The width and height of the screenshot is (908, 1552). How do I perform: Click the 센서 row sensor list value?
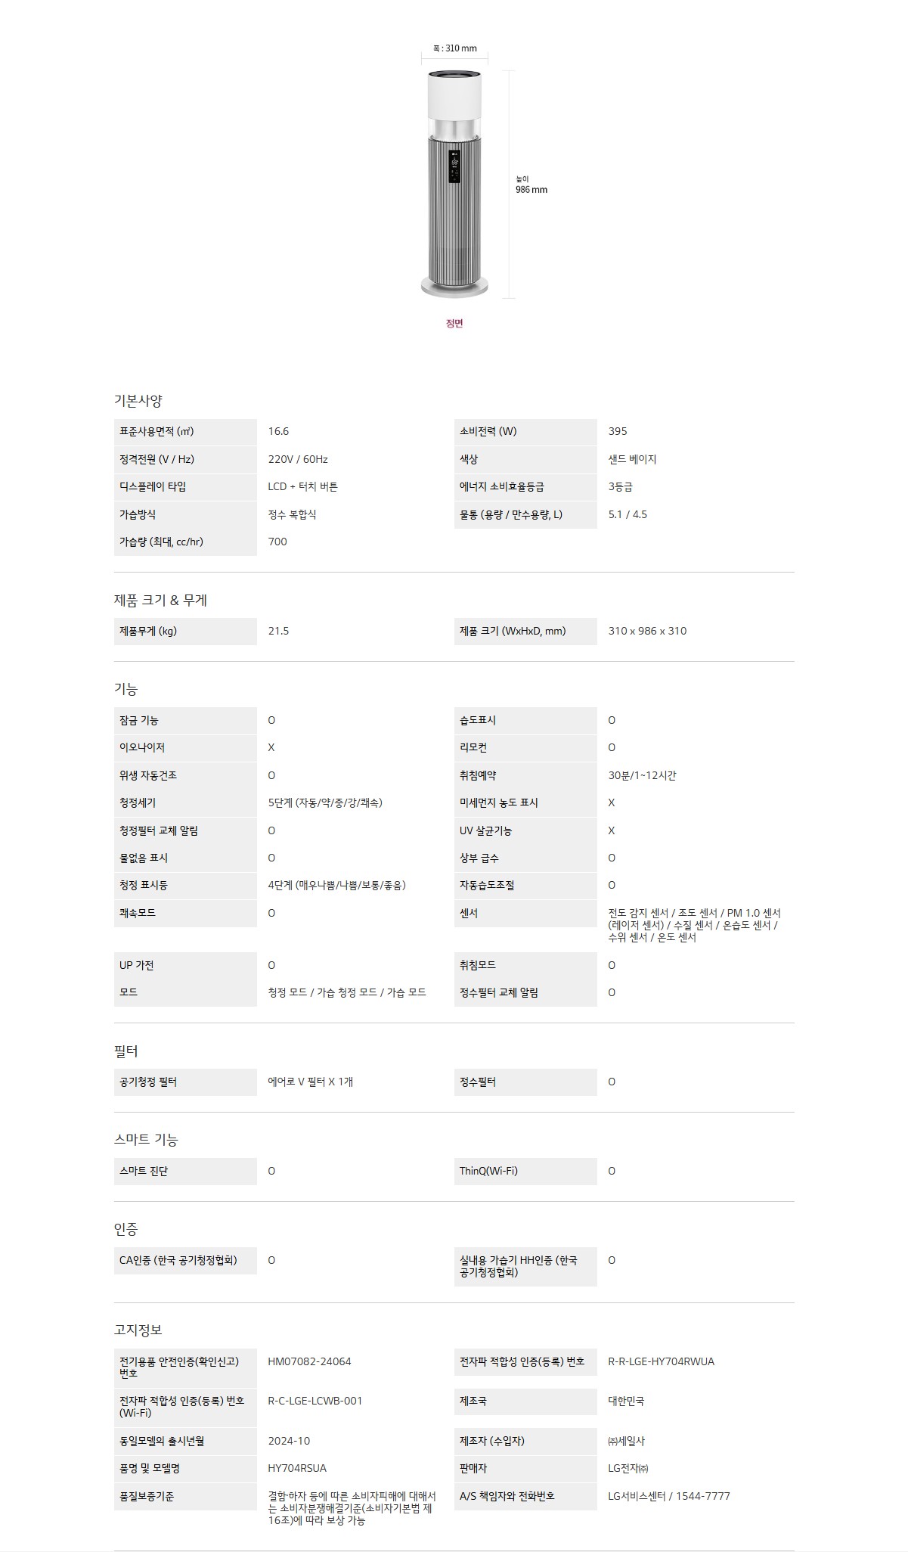point(694,925)
